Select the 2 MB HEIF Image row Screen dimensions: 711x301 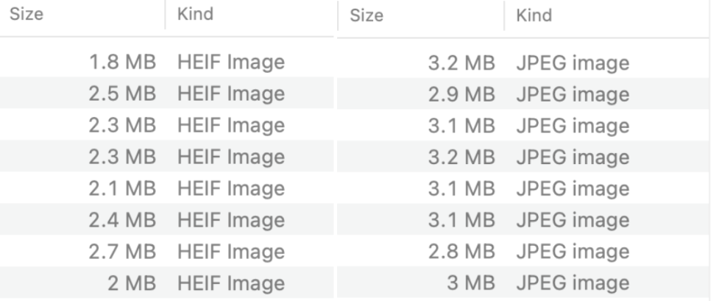(167, 283)
